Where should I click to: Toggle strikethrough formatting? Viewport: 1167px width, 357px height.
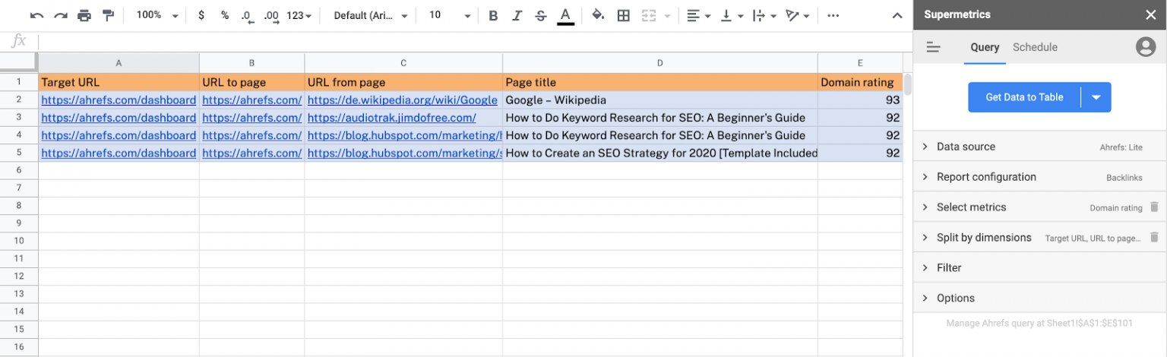pos(540,15)
